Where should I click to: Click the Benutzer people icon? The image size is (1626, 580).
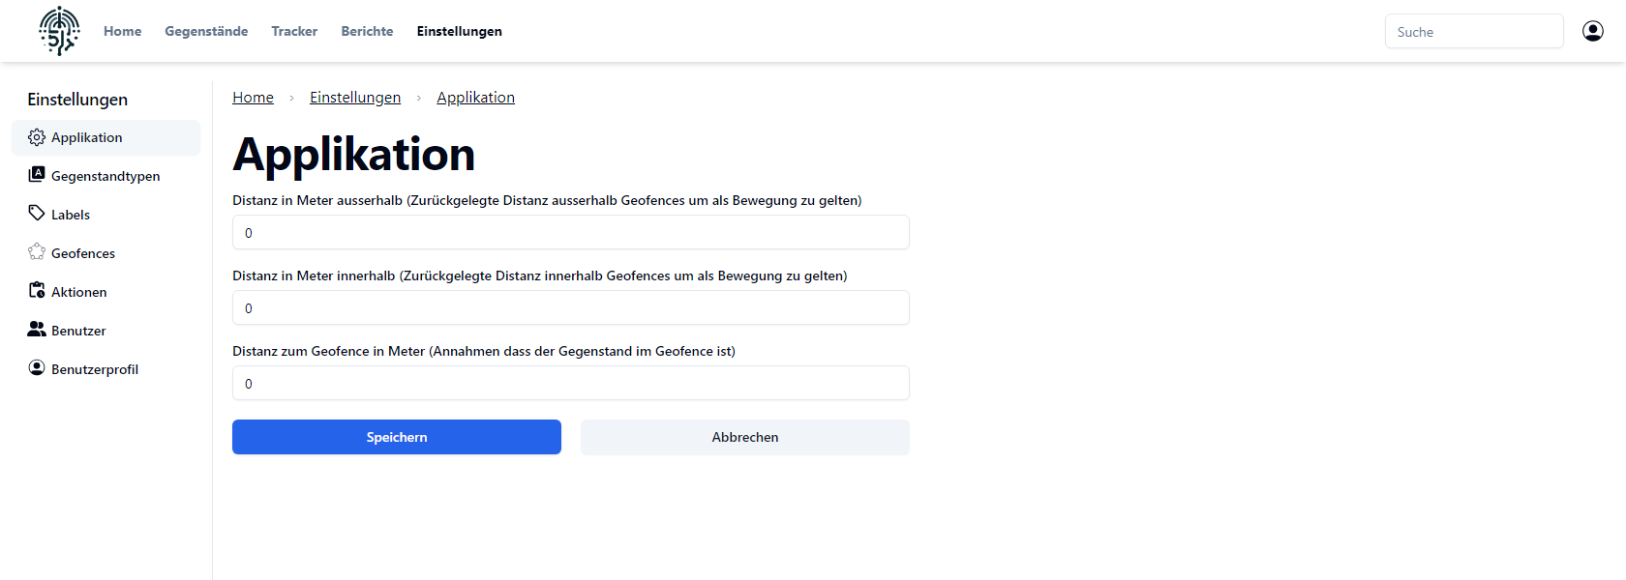(x=37, y=330)
